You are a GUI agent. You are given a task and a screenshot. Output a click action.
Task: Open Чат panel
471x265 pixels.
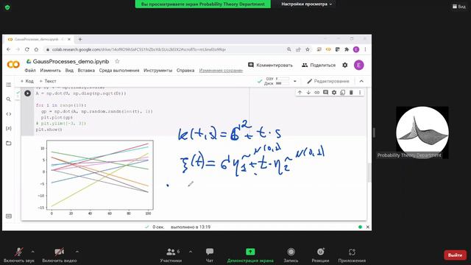210,255
